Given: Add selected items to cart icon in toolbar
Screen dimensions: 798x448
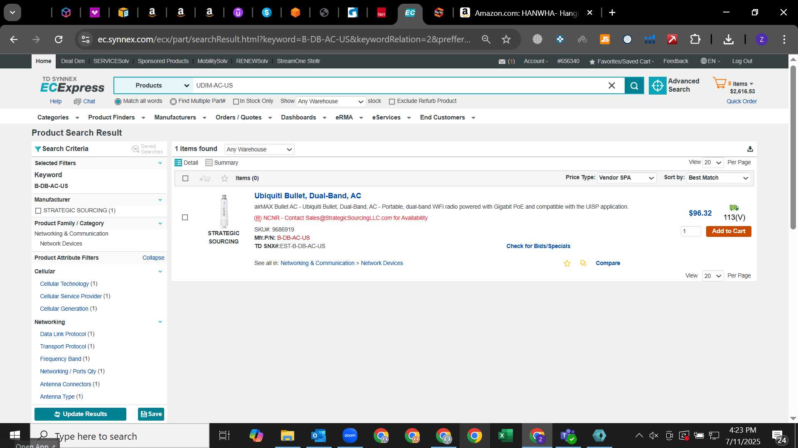Looking at the screenshot, I should pyautogui.click(x=204, y=178).
